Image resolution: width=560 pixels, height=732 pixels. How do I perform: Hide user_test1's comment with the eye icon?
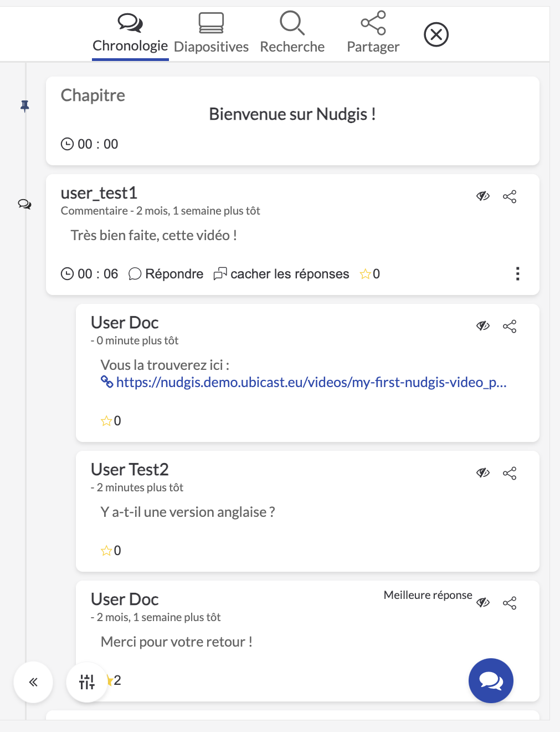pyautogui.click(x=483, y=196)
